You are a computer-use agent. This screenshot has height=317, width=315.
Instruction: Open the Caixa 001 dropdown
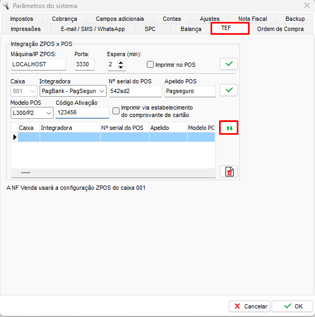(x=24, y=91)
